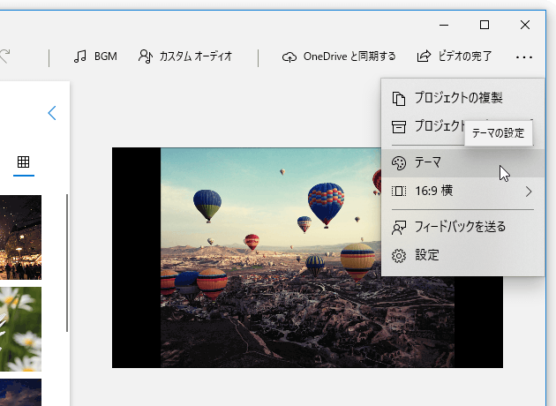The width and height of the screenshot is (556, 406).
Task: Open 設定 from the menu
Action: [462, 256]
